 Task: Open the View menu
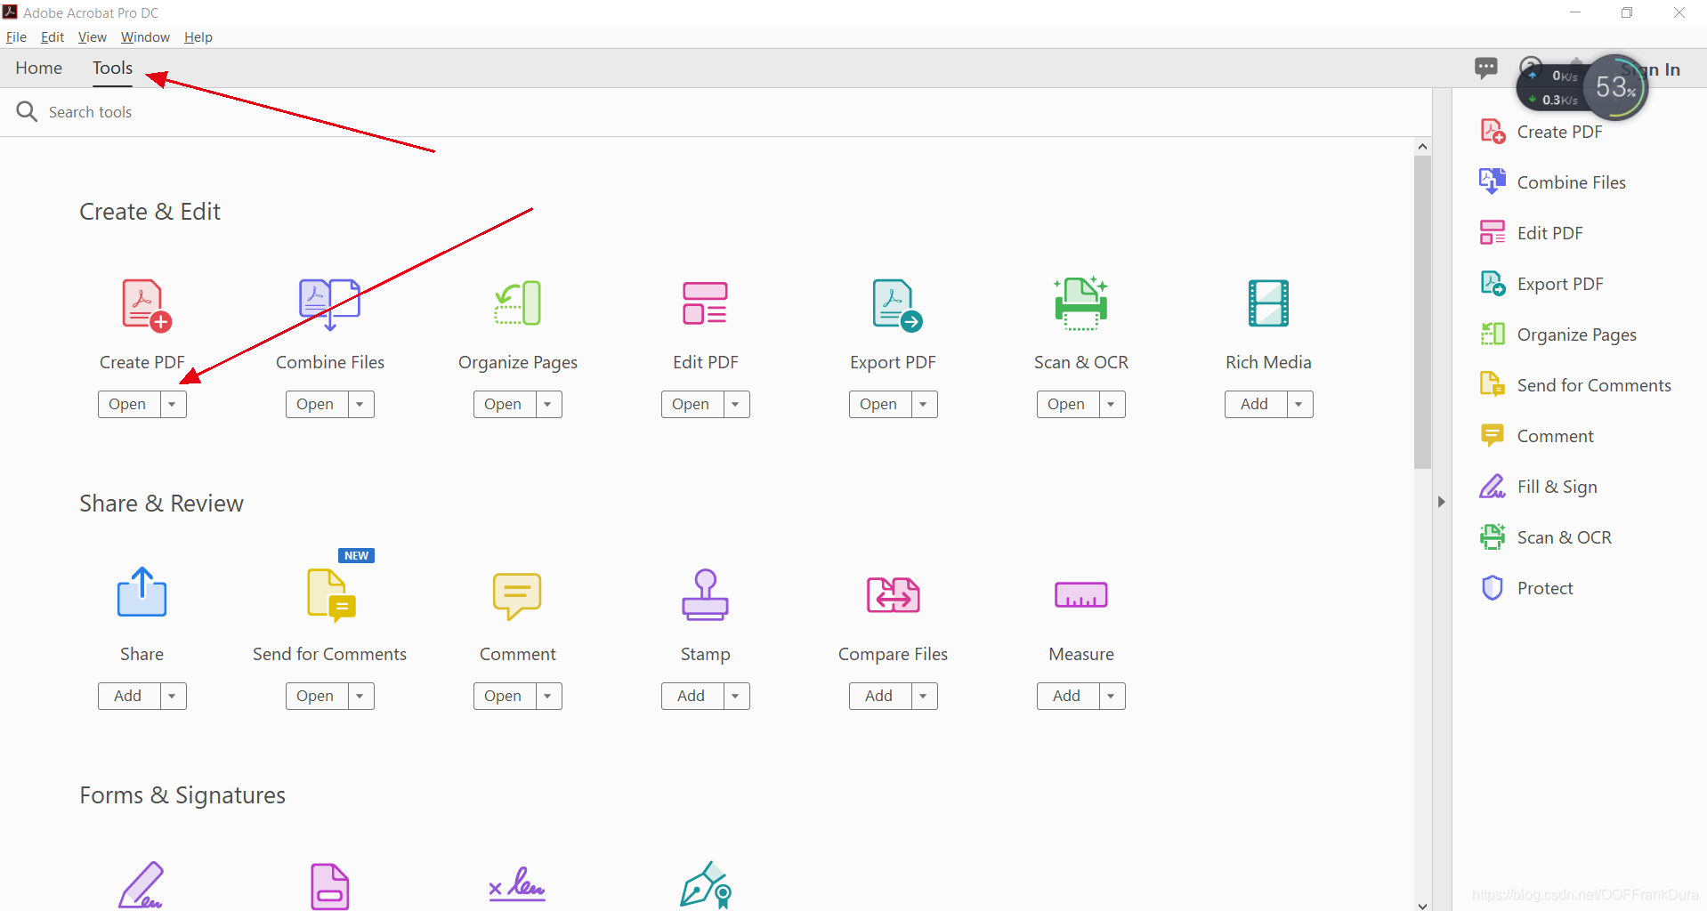92,37
